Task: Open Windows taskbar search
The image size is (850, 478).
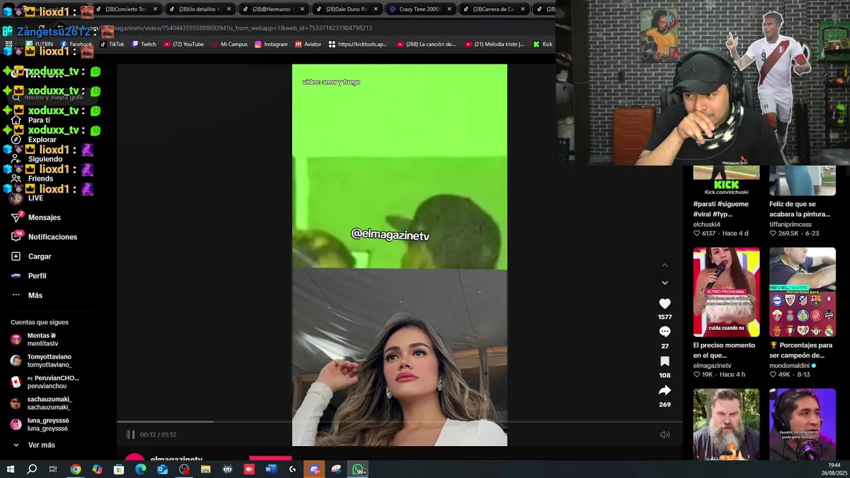Action: click(x=32, y=469)
